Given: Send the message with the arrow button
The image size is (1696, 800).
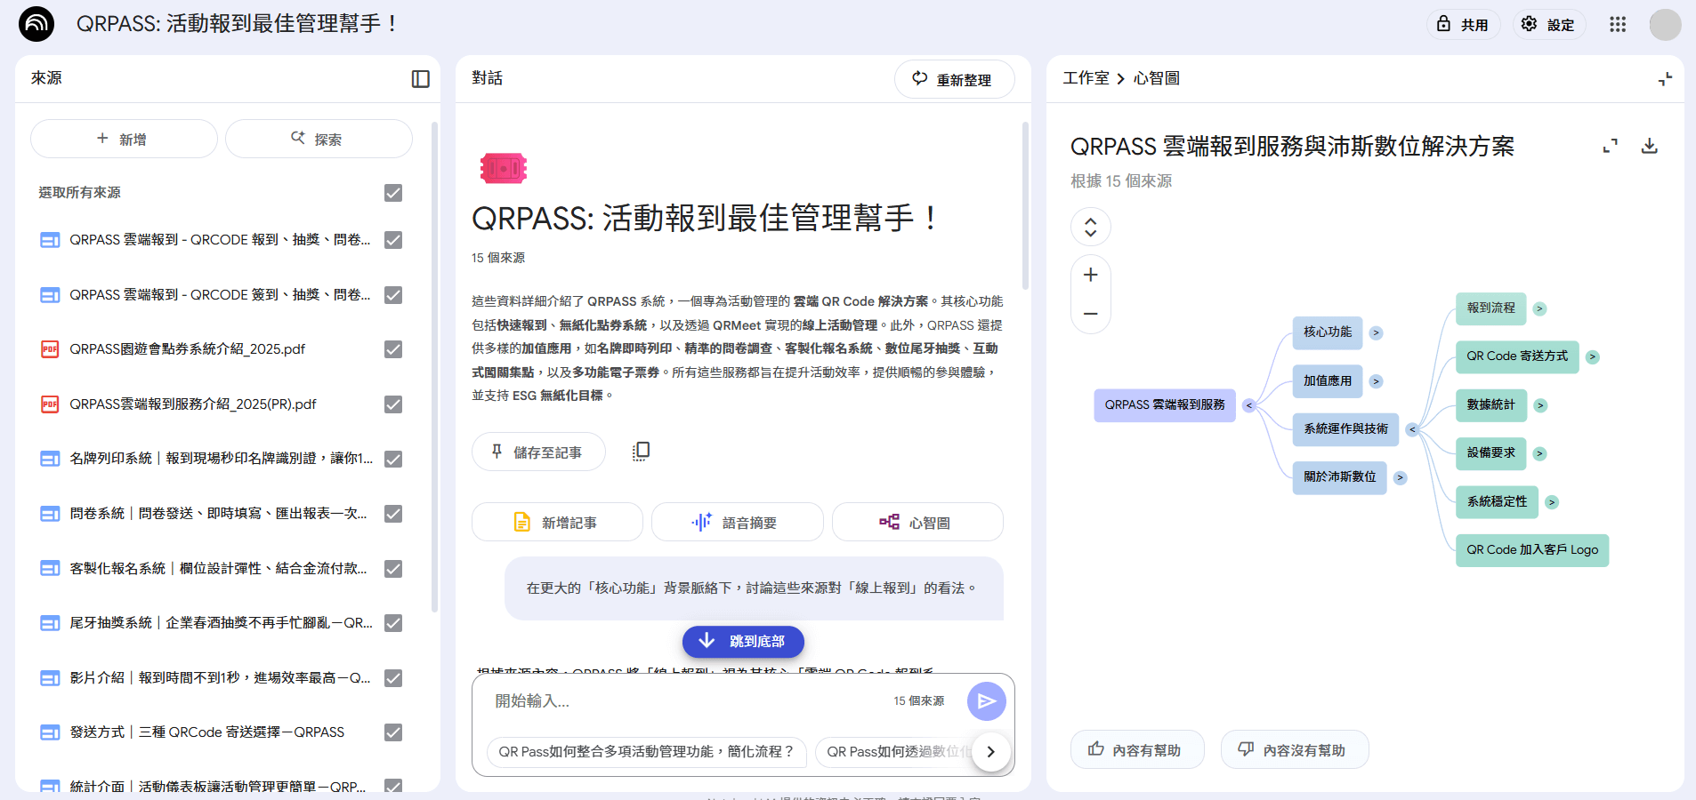Looking at the screenshot, I should (986, 701).
